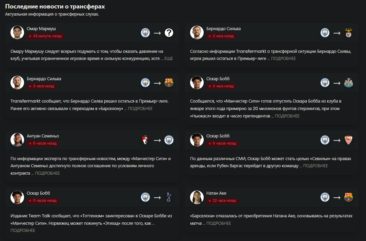Open Омар Мармуш player photo
Viewport: 366px width, 241px height.
[17, 32]
